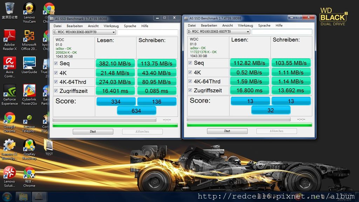Click the text field beside C: drive selector
This screenshot has width=359, height=202.
pyautogui.click(x=148, y=32)
